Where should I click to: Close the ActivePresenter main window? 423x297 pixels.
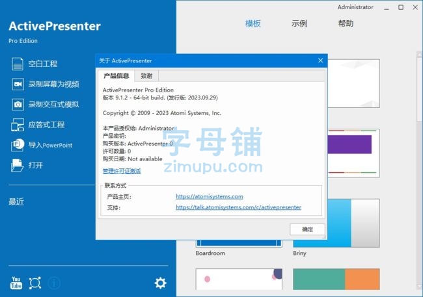415,7
